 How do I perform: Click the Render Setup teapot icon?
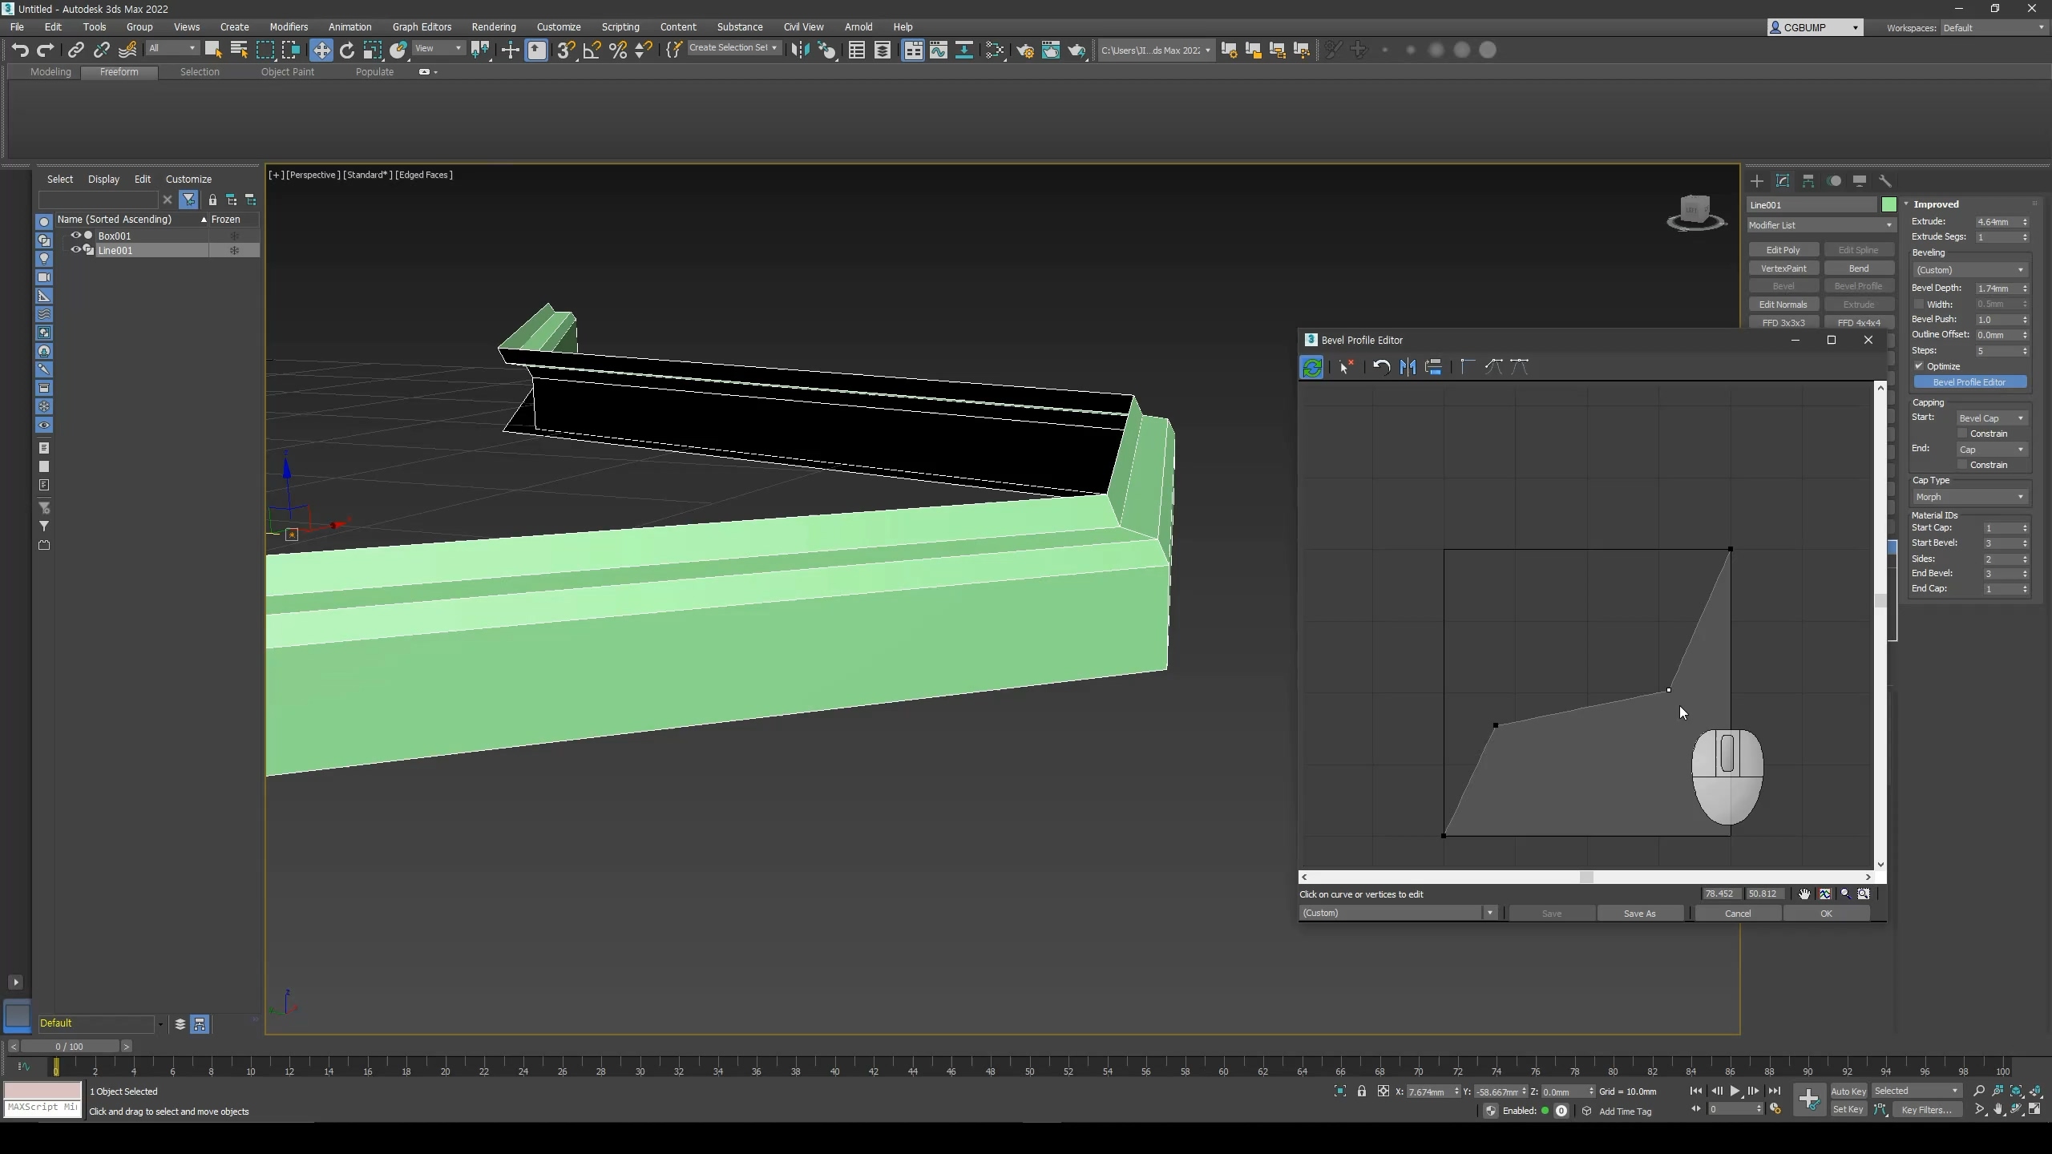[1024, 50]
